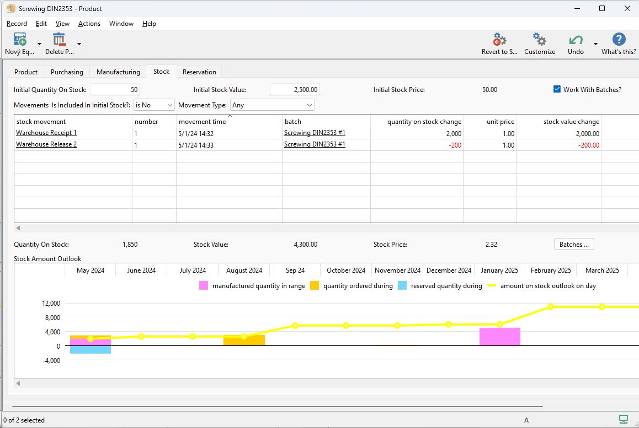
Task: Open the Customize gears icon
Action: (539, 40)
